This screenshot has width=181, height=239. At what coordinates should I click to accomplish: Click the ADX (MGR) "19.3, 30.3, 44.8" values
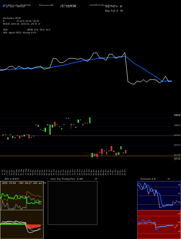point(42,30)
